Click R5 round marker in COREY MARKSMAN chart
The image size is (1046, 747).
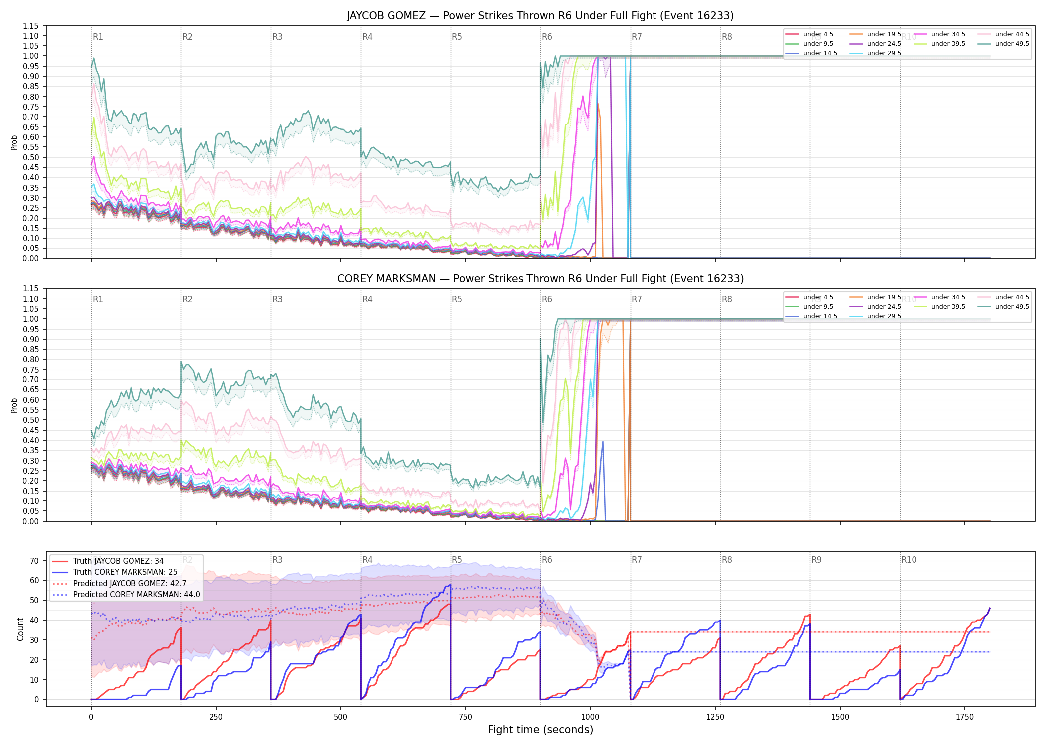pos(457,299)
